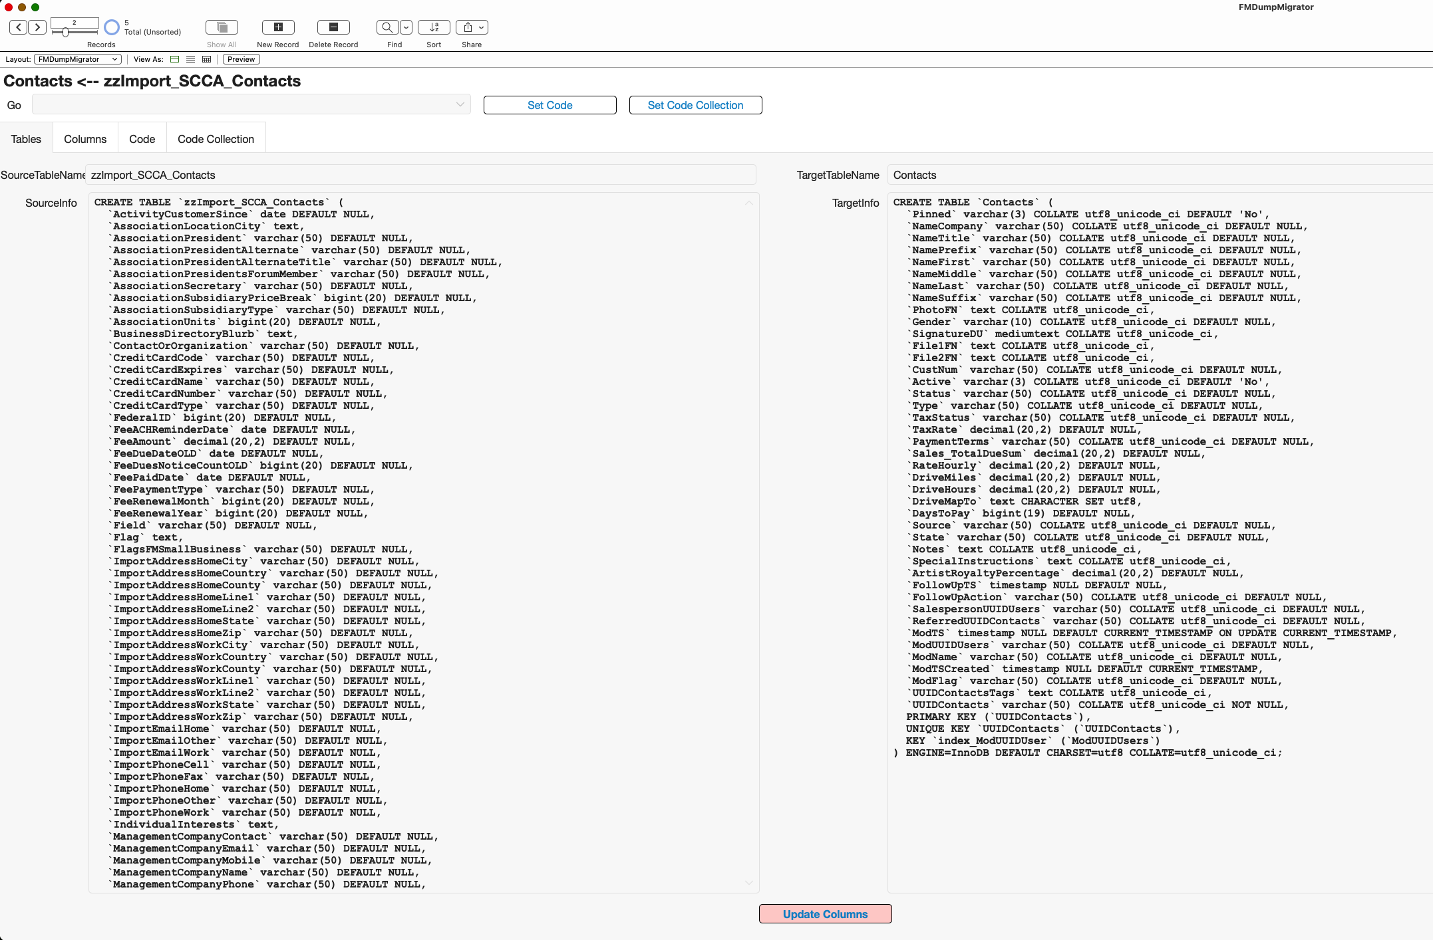Switch to the Columns tab
The height and width of the screenshot is (940, 1433).
(x=85, y=139)
